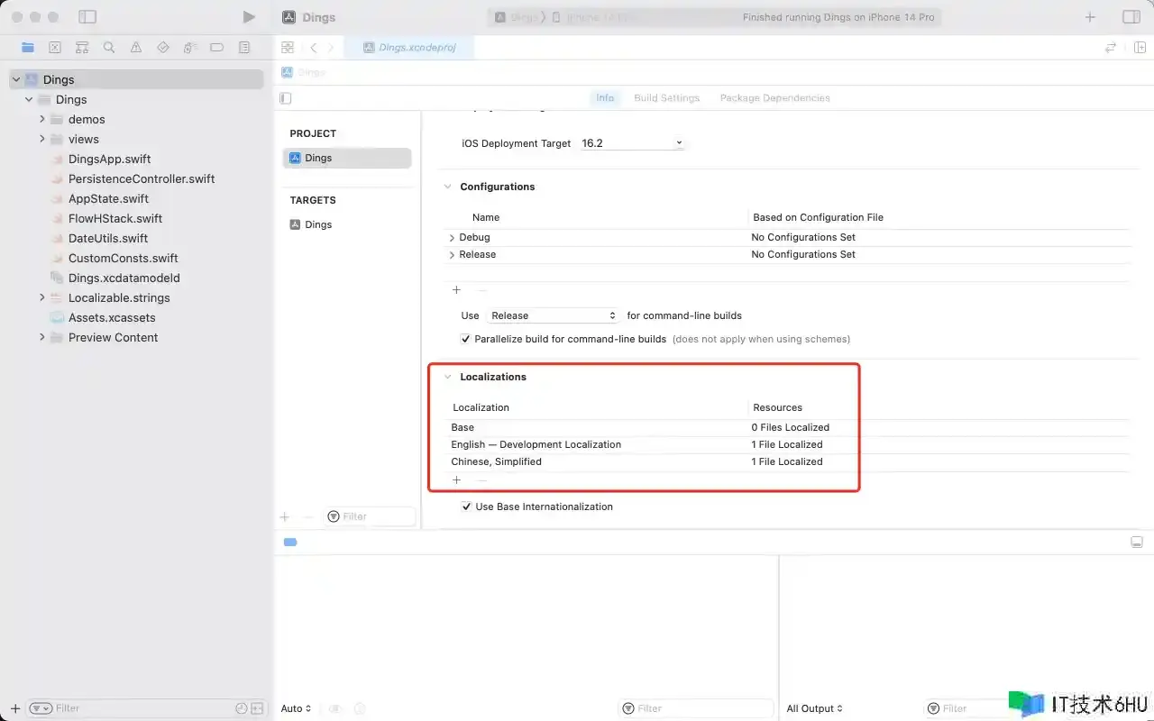The image size is (1154, 721).
Task: Toggle Use Base Internationalization checkbox
Action: (466, 507)
